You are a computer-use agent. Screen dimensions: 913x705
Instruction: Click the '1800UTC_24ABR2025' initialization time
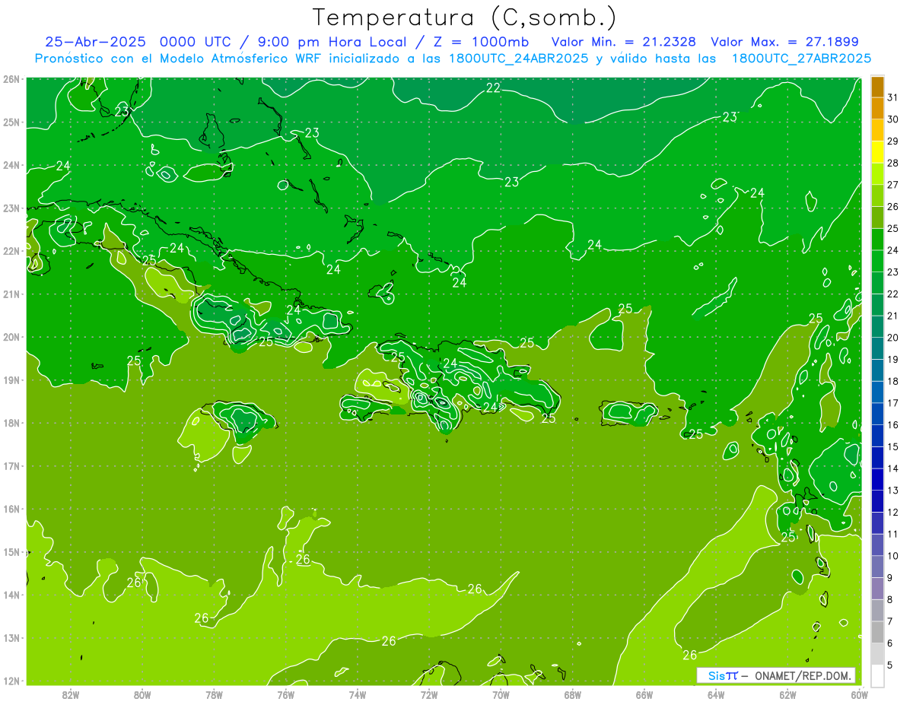click(518, 59)
